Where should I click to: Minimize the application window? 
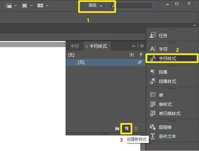pyautogui.click(x=167, y=4)
